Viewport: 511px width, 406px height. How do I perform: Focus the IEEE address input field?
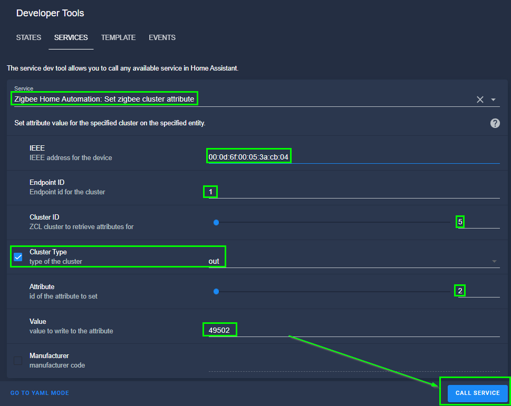pos(354,157)
